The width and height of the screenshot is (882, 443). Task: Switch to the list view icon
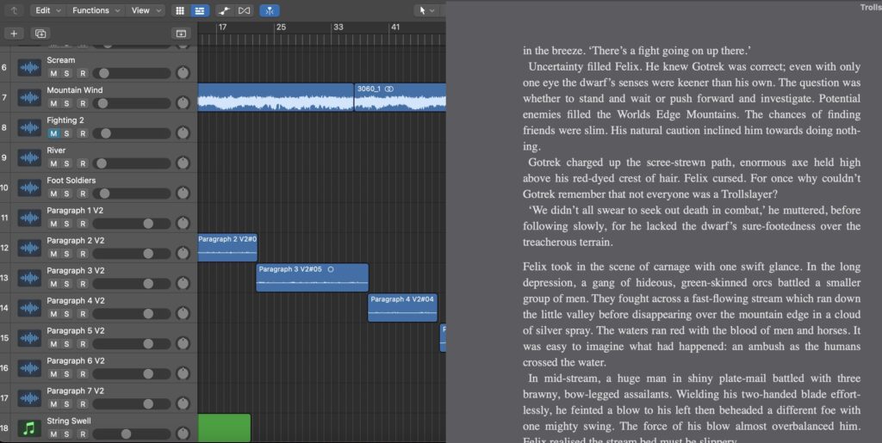click(200, 10)
